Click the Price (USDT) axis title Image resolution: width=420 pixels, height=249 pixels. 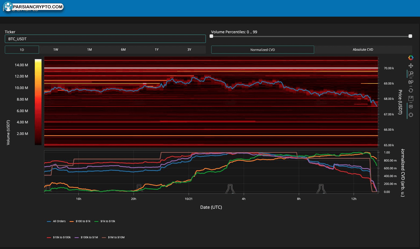[x=400, y=102]
